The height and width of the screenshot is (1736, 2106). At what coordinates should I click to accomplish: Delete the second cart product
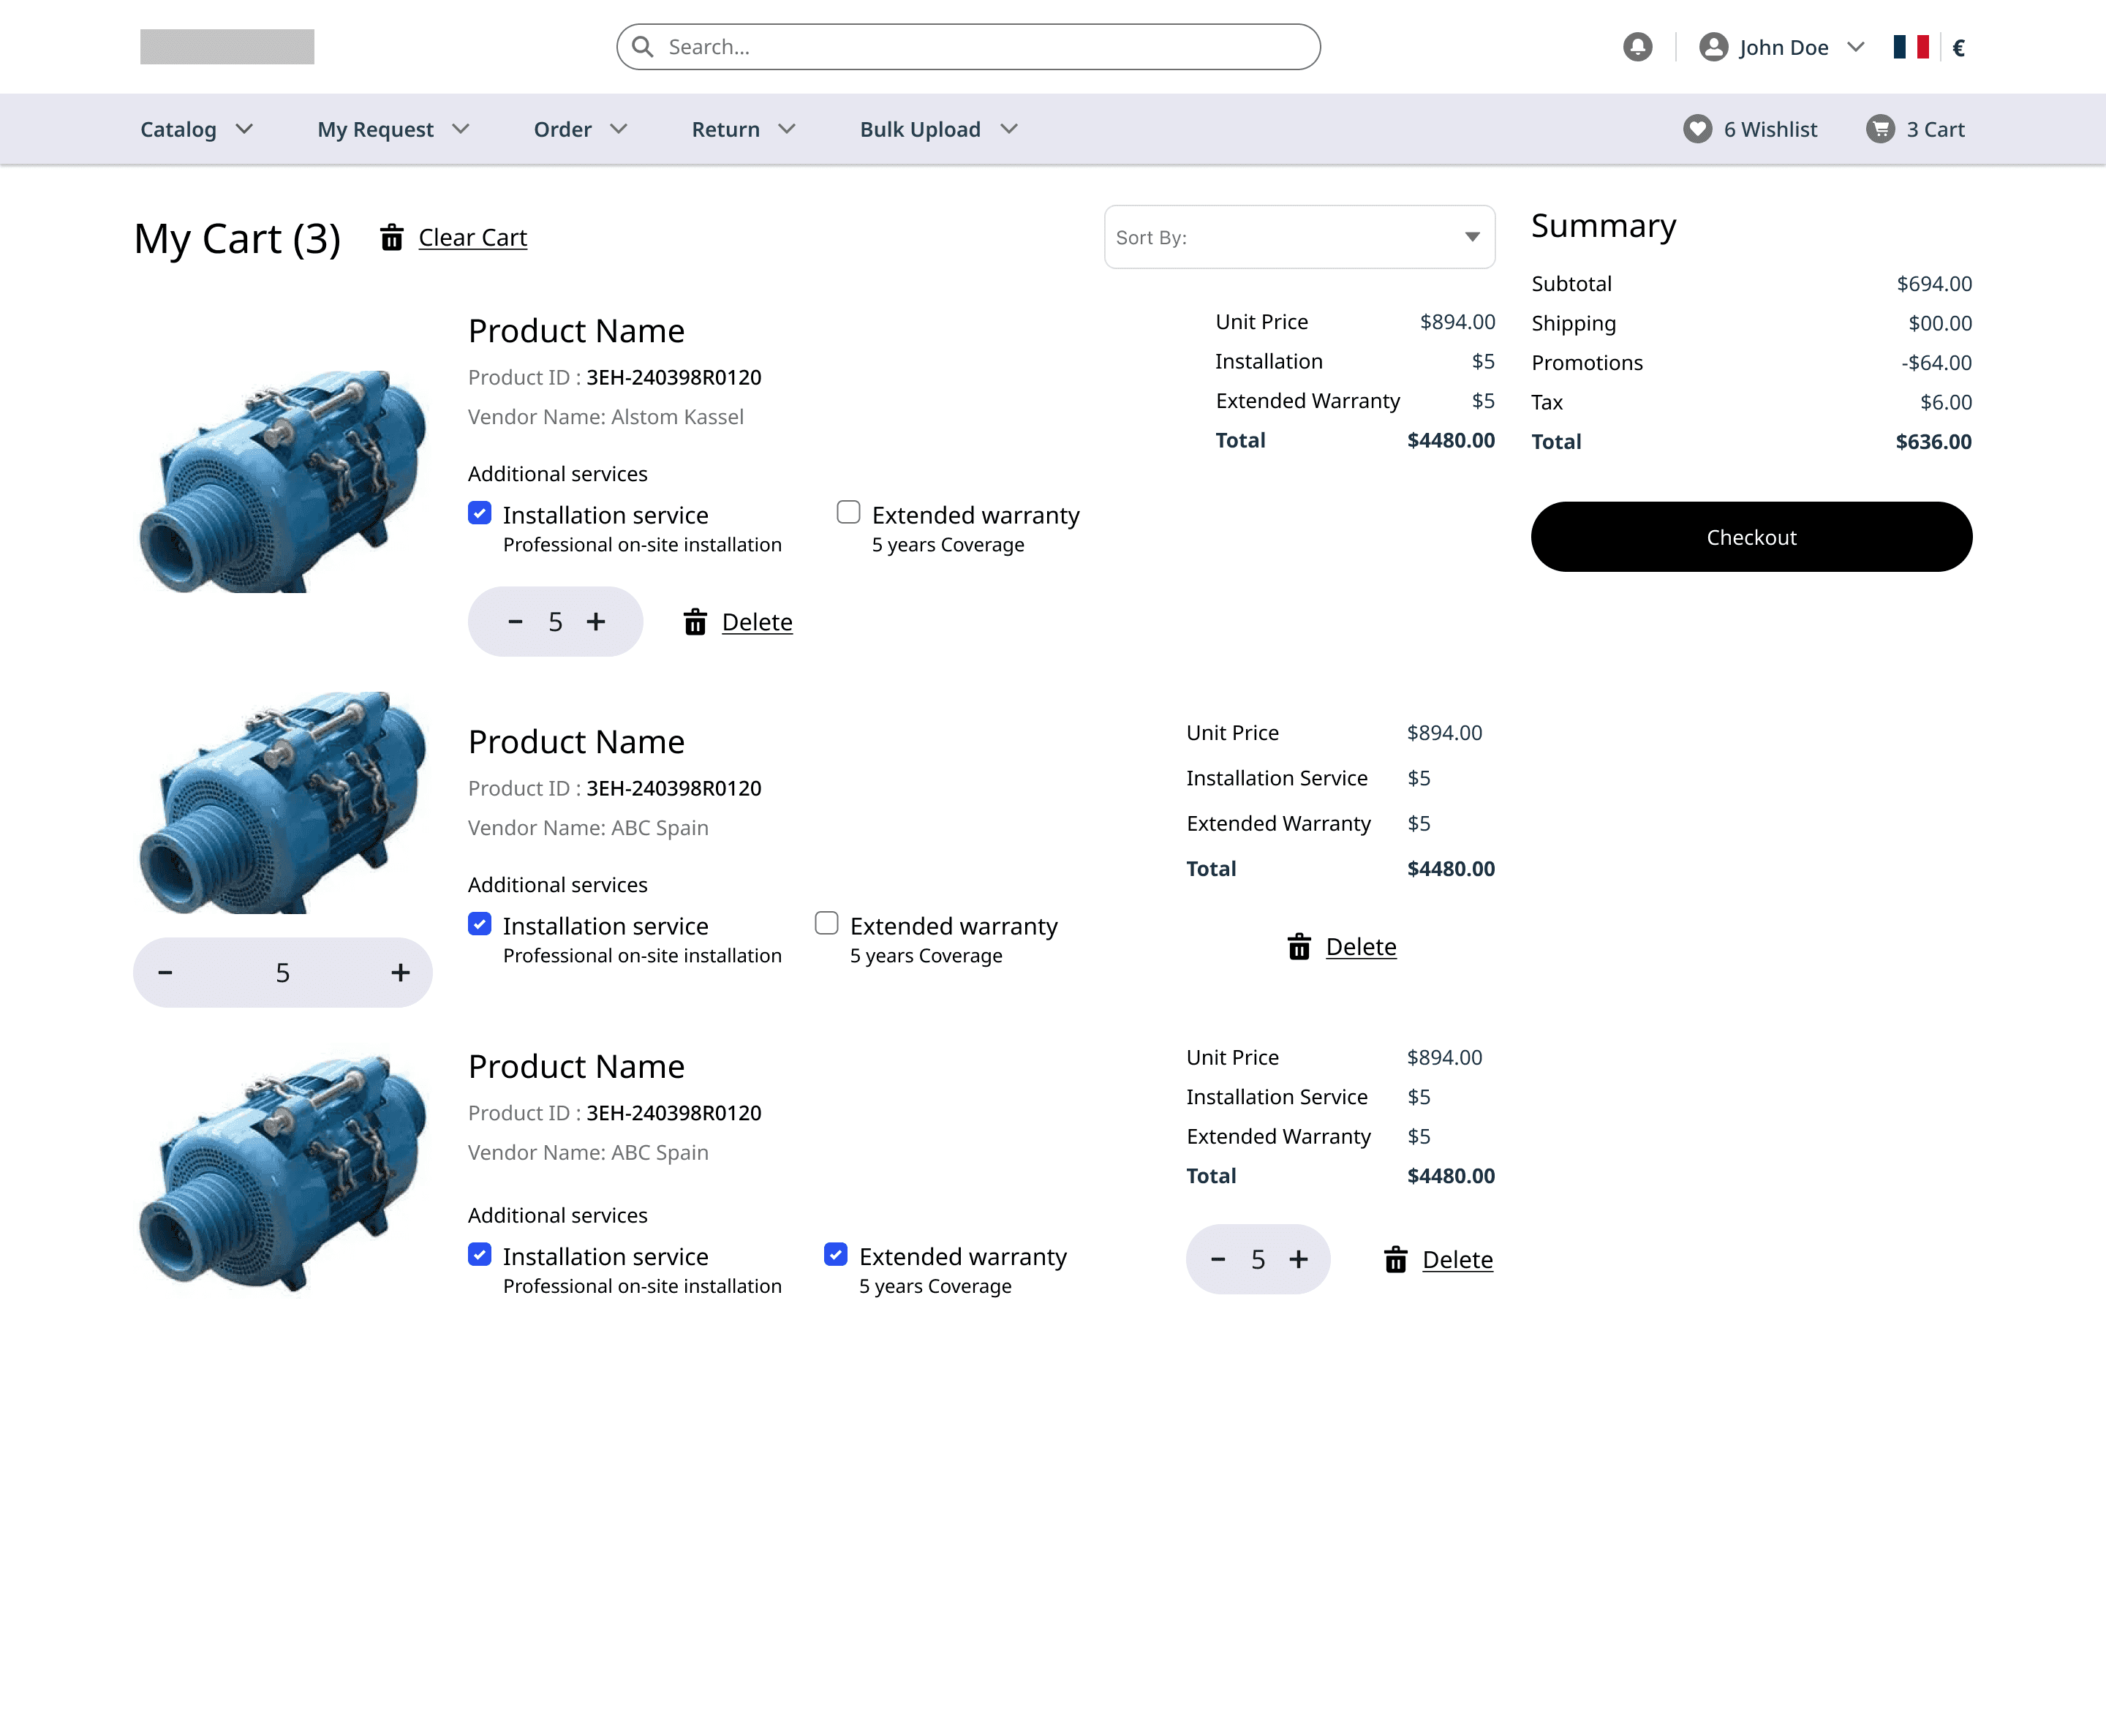(x=1361, y=946)
